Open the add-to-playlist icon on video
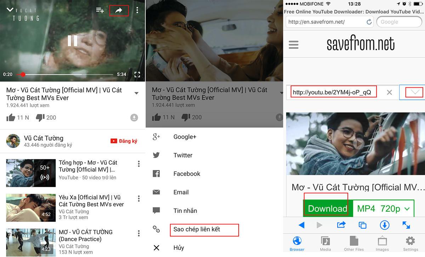The width and height of the screenshot is (425, 257). pyautogui.click(x=100, y=10)
